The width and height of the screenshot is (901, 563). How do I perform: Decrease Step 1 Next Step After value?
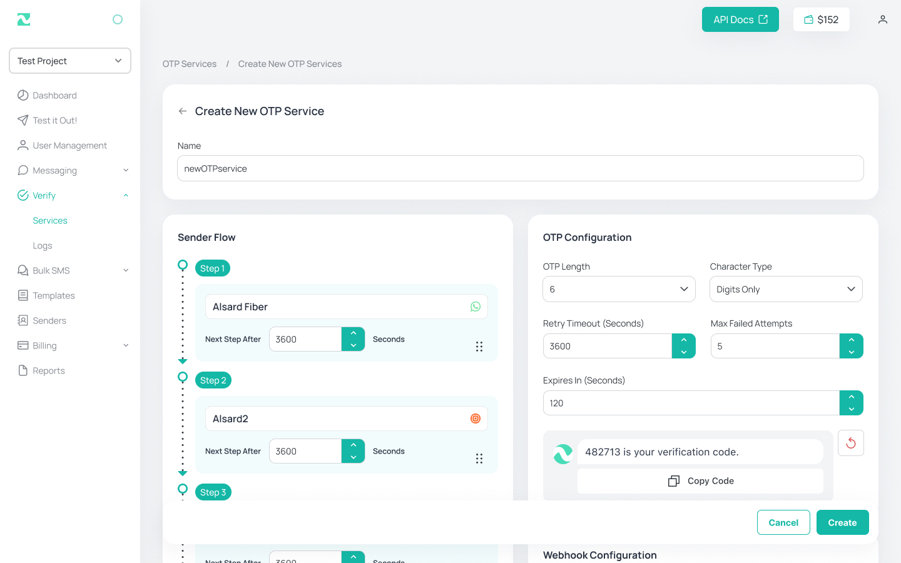(354, 345)
